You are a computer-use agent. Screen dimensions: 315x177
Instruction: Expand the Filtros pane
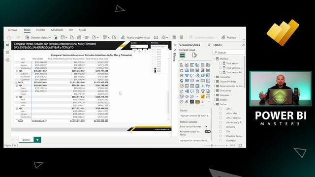point(175,45)
